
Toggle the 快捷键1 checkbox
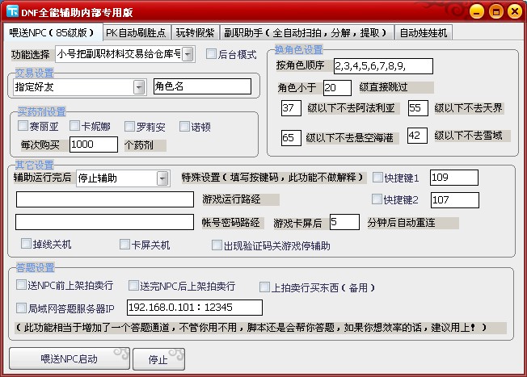(377, 178)
